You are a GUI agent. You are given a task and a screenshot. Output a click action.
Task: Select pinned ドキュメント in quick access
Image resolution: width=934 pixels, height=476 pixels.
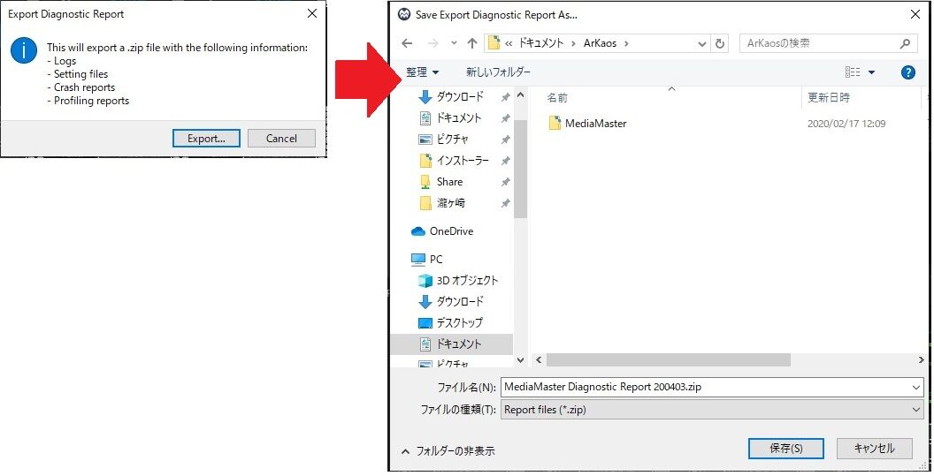(x=459, y=117)
